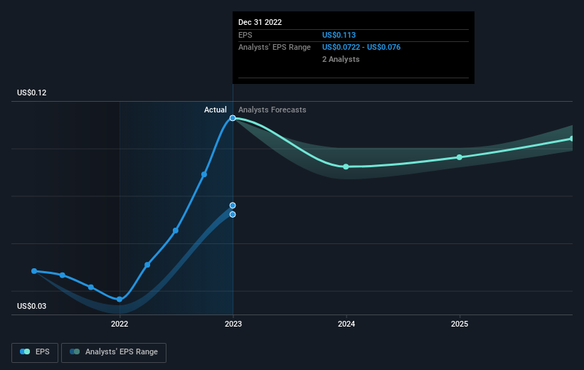Click the '2 Analysts' text in tooltip
The width and height of the screenshot is (584, 370).
pyautogui.click(x=341, y=59)
